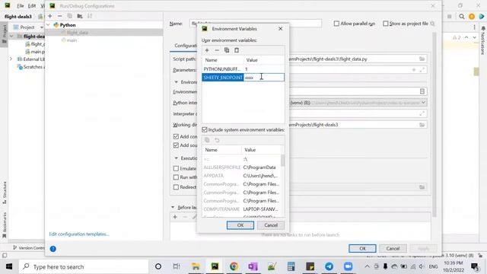Open Edit configuration templates link
Viewport: 487px width, 274px height.
(79, 234)
